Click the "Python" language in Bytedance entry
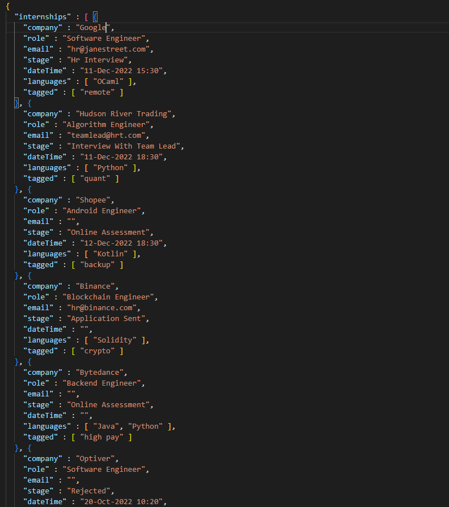449x507 pixels. [x=146, y=426]
